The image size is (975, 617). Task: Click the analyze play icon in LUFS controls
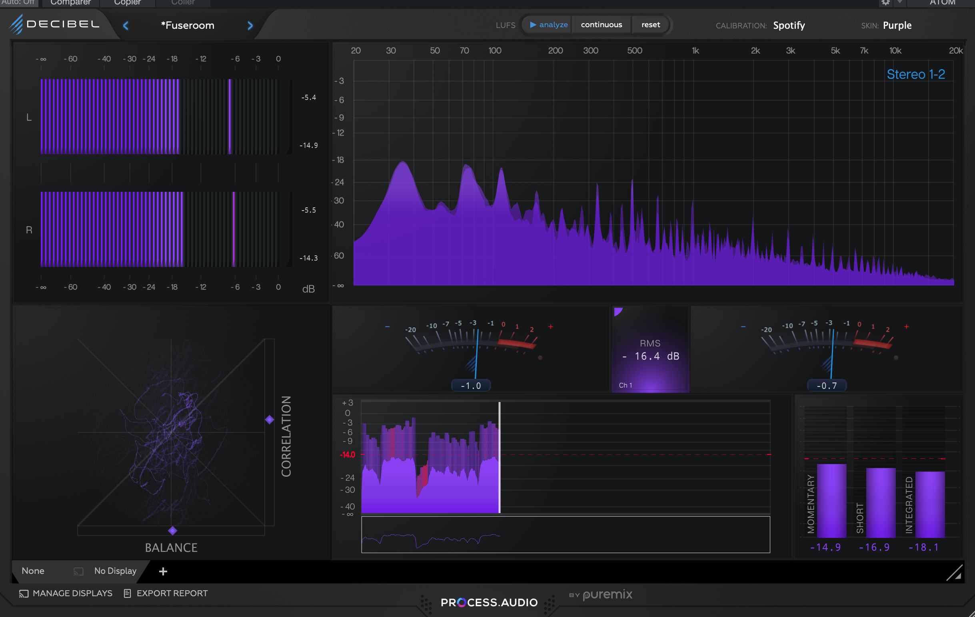point(534,24)
